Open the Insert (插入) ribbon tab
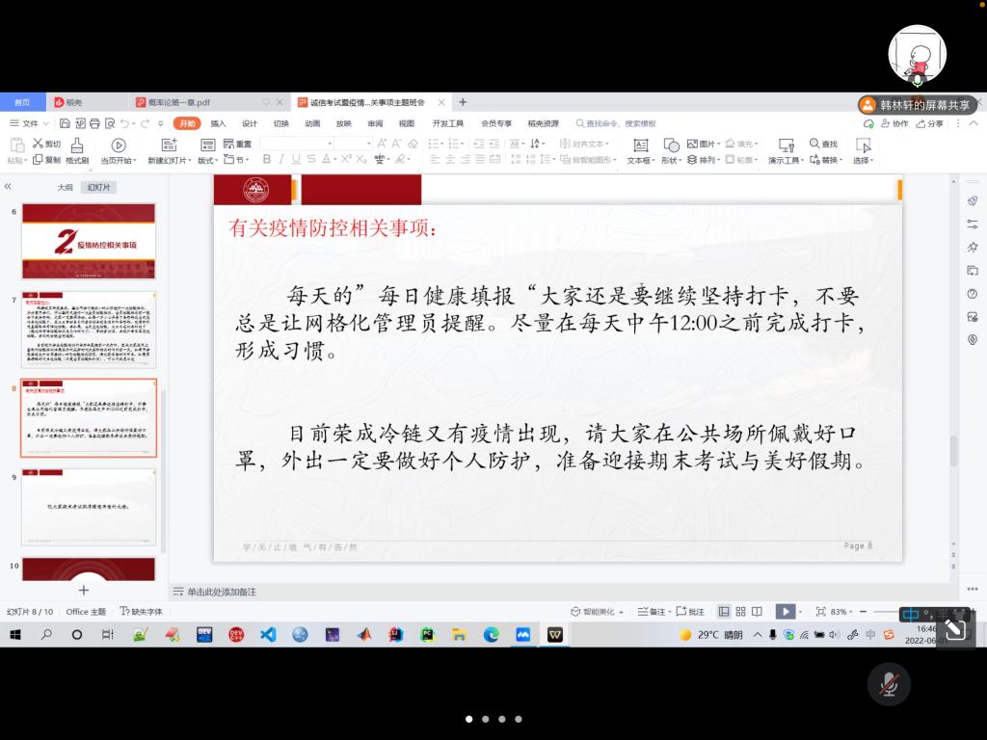Image resolution: width=987 pixels, height=740 pixels. pos(219,123)
